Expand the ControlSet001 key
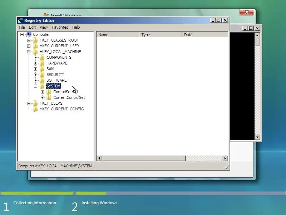Viewport: 286px width, 215px height. click(42, 92)
